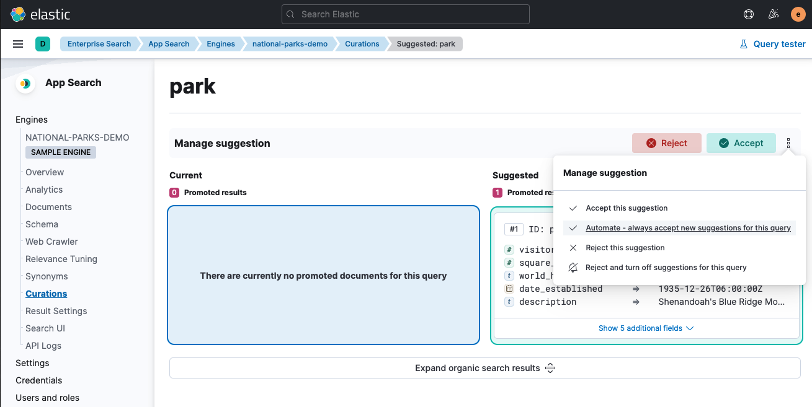Image resolution: width=812 pixels, height=407 pixels.
Task: Open the main navigation hamburger menu
Action: 18,43
